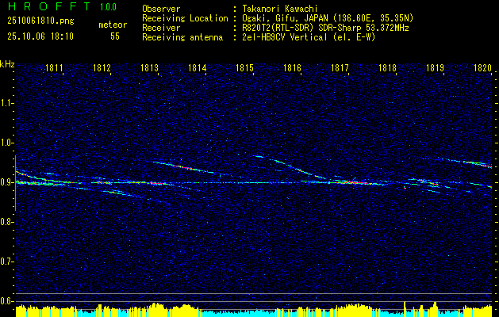Click the HROFFT title text
Image resolution: width=499 pixels, height=317 pixels.
(49, 6)
